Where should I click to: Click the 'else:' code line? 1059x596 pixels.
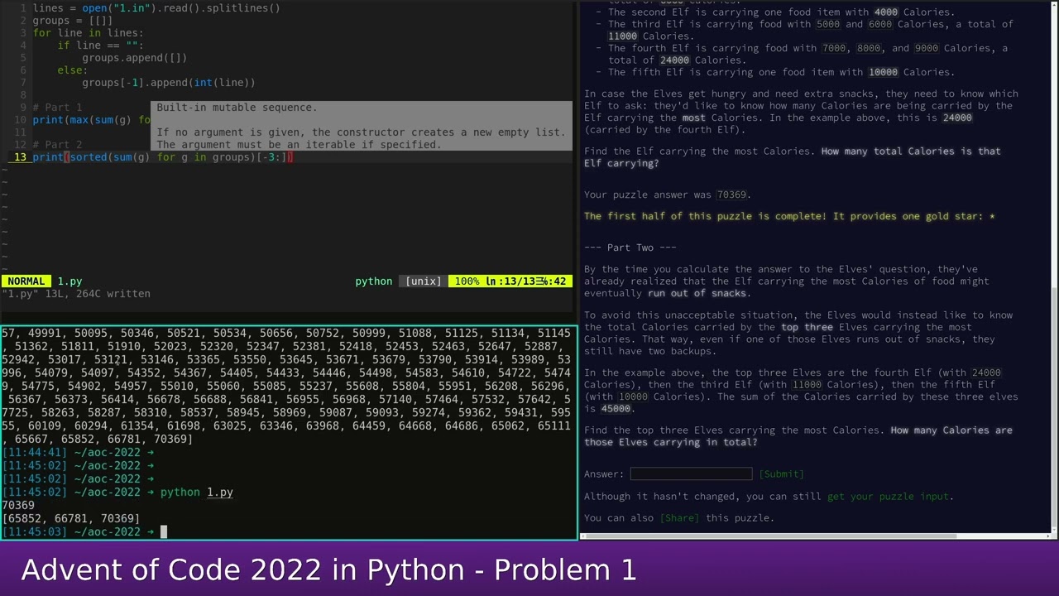point(73,70)
